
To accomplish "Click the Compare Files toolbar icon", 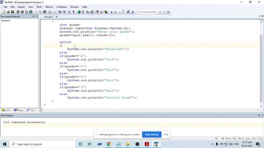I will pyautogui.click(x=92, y=12).
